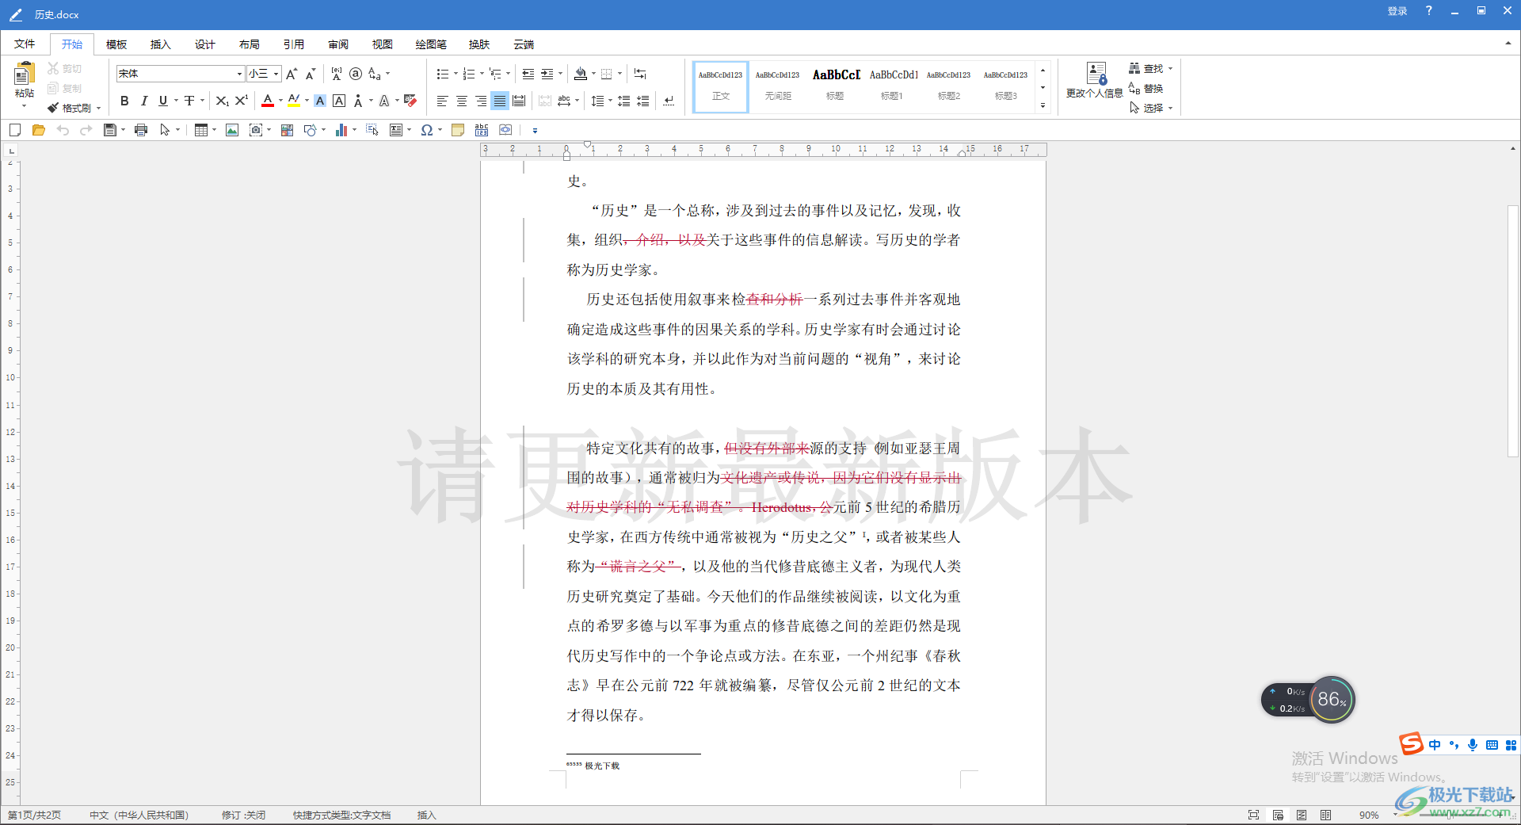The width and height of the screenshot is (1521, 825).
Task: Switch to the Design tab
Action: click(x=205, y=44)
